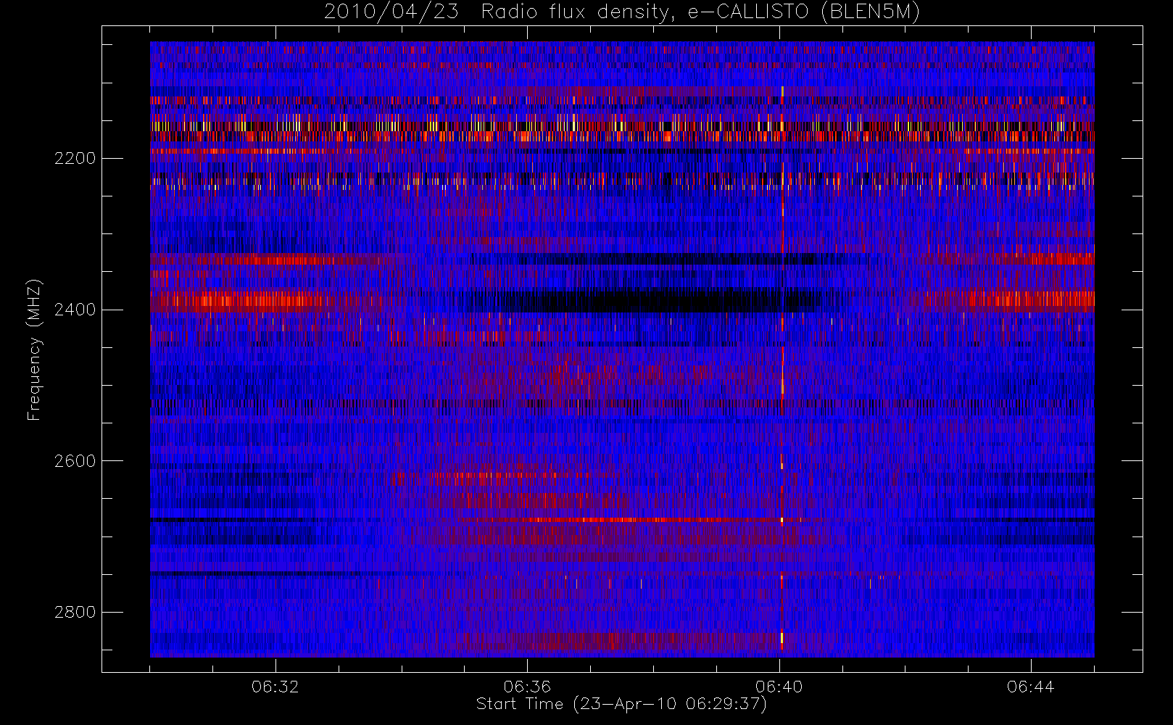
Task: Click the 'Frequency (MHZ)' y-axis label
Action: (x=33, y=350)
